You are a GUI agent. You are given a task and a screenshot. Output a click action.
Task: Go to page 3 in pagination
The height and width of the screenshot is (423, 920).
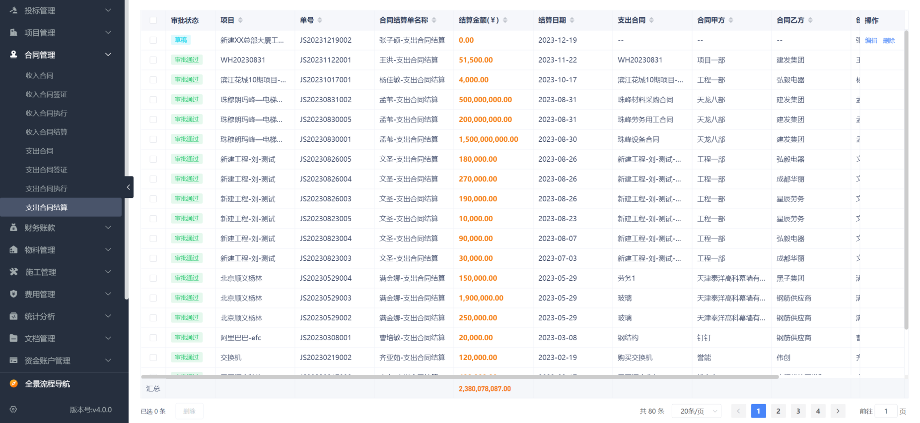point(798,411)
